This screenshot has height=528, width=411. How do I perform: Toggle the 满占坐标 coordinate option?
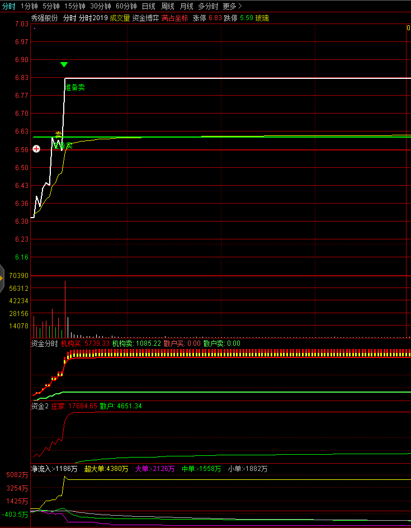[175, 18]
